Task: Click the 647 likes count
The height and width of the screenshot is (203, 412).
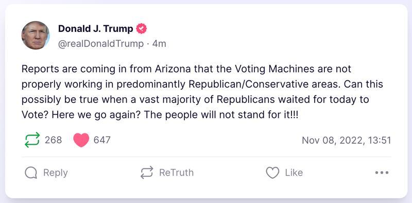Action: (x=102, y=140)
